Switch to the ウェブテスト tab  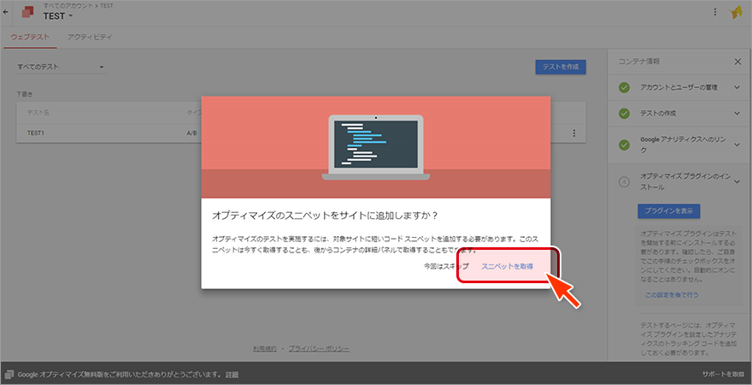point(30,37)
